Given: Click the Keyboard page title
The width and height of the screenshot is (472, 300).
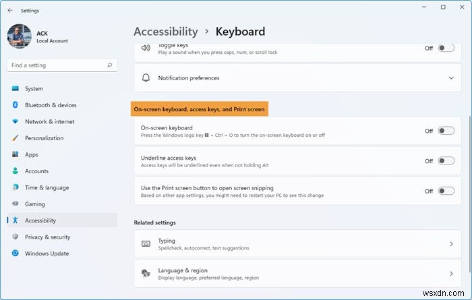Looking at the screenshot, I should pos(240,32).
